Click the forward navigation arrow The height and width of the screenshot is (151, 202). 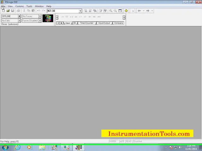point(148,11)
